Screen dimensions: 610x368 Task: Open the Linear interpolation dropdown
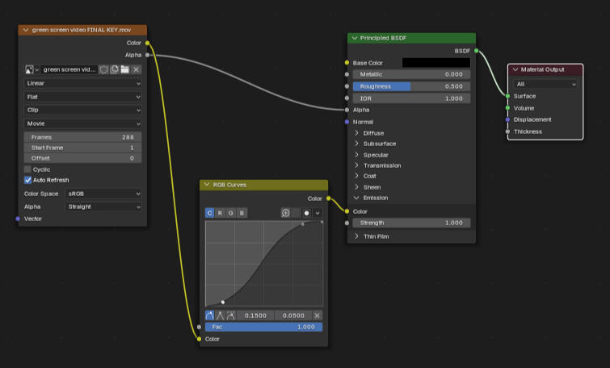click(x=83, y=83)
